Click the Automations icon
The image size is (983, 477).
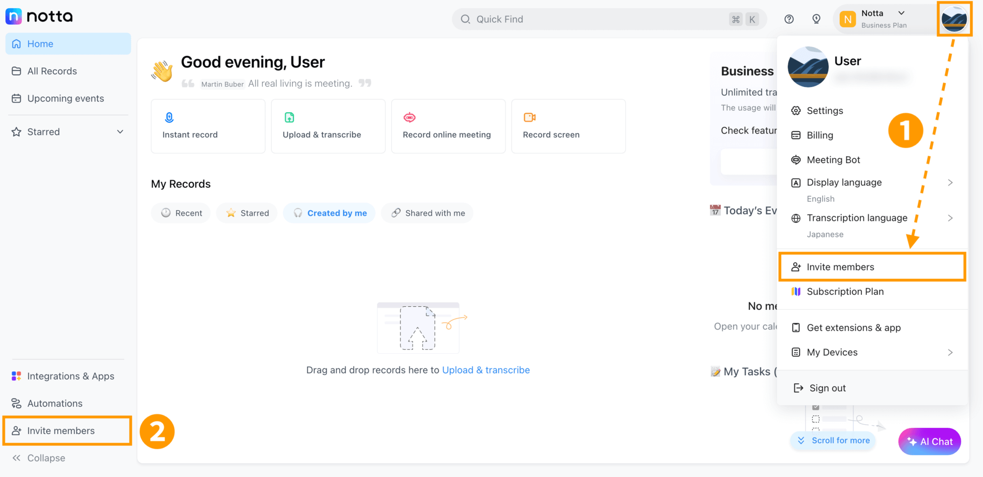click(x=17, y=403)
